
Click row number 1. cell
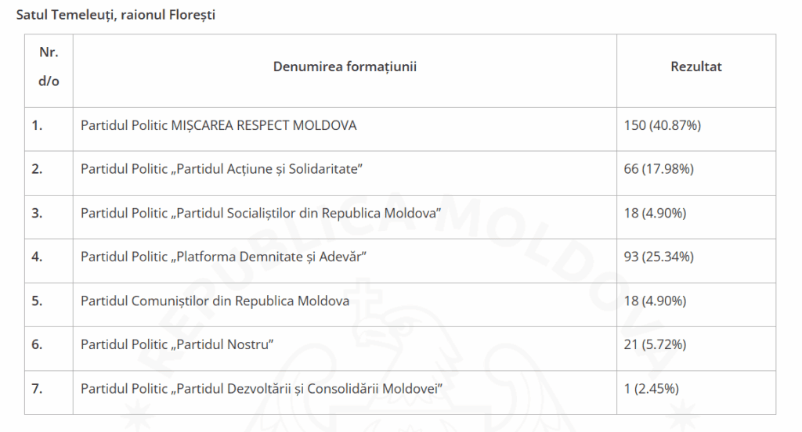click(37, 125)
